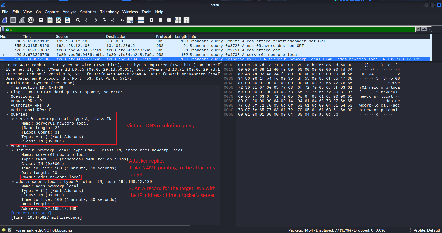Open the Analyze menu
This screenshot has height=233, width=442.
[x=69, y=12]
